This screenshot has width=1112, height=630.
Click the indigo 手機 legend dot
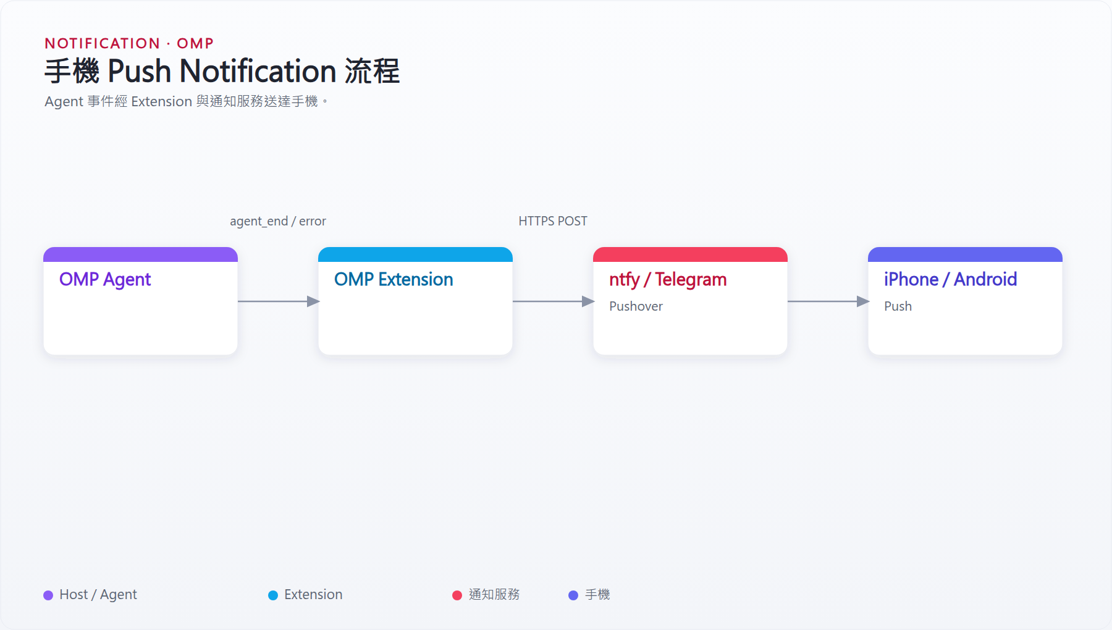click(x=573, y=595)
